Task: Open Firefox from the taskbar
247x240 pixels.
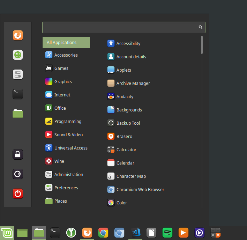Action: [87, 233]
